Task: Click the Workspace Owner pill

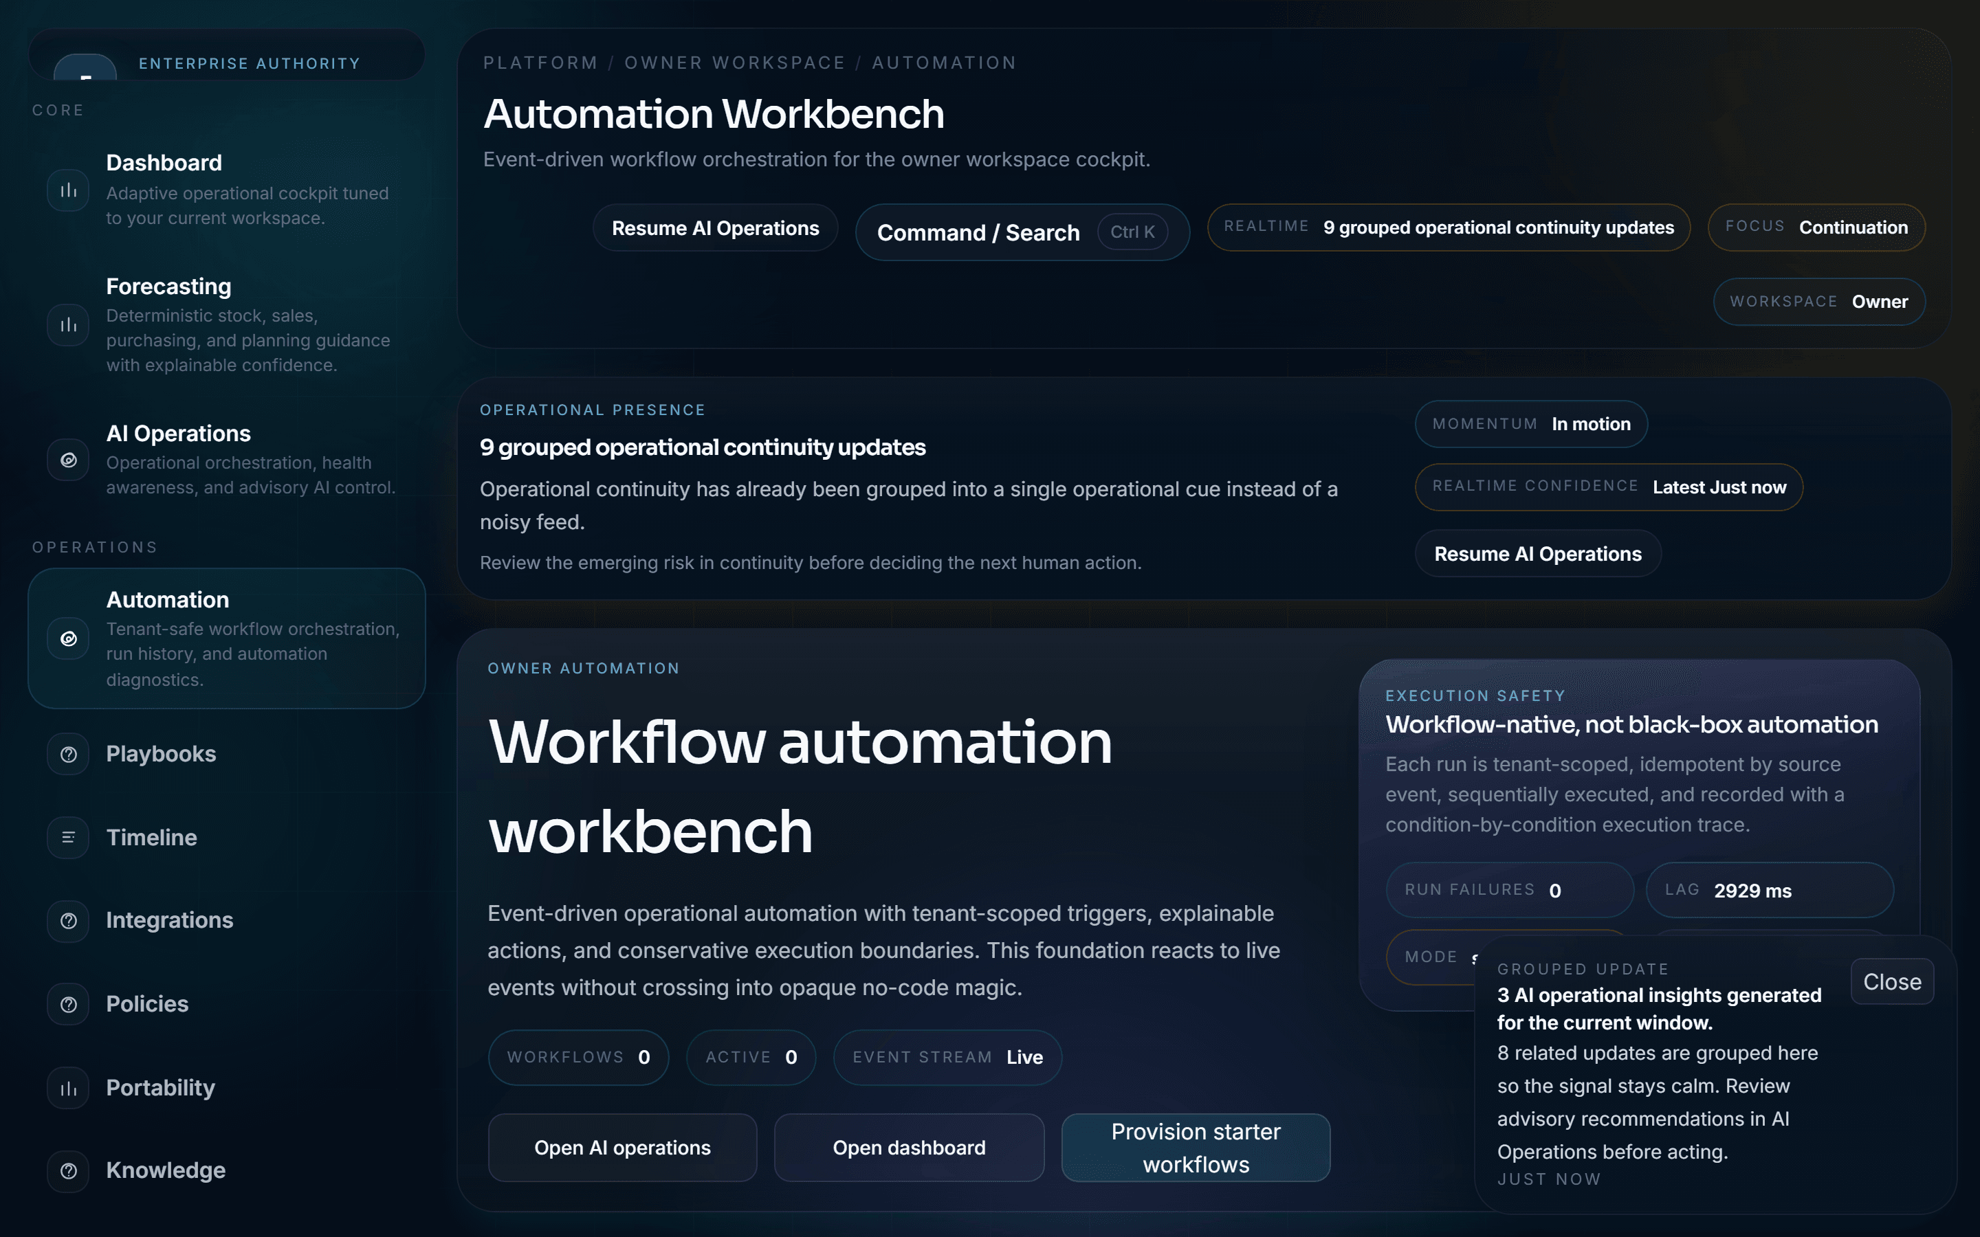Action: 1819,302
